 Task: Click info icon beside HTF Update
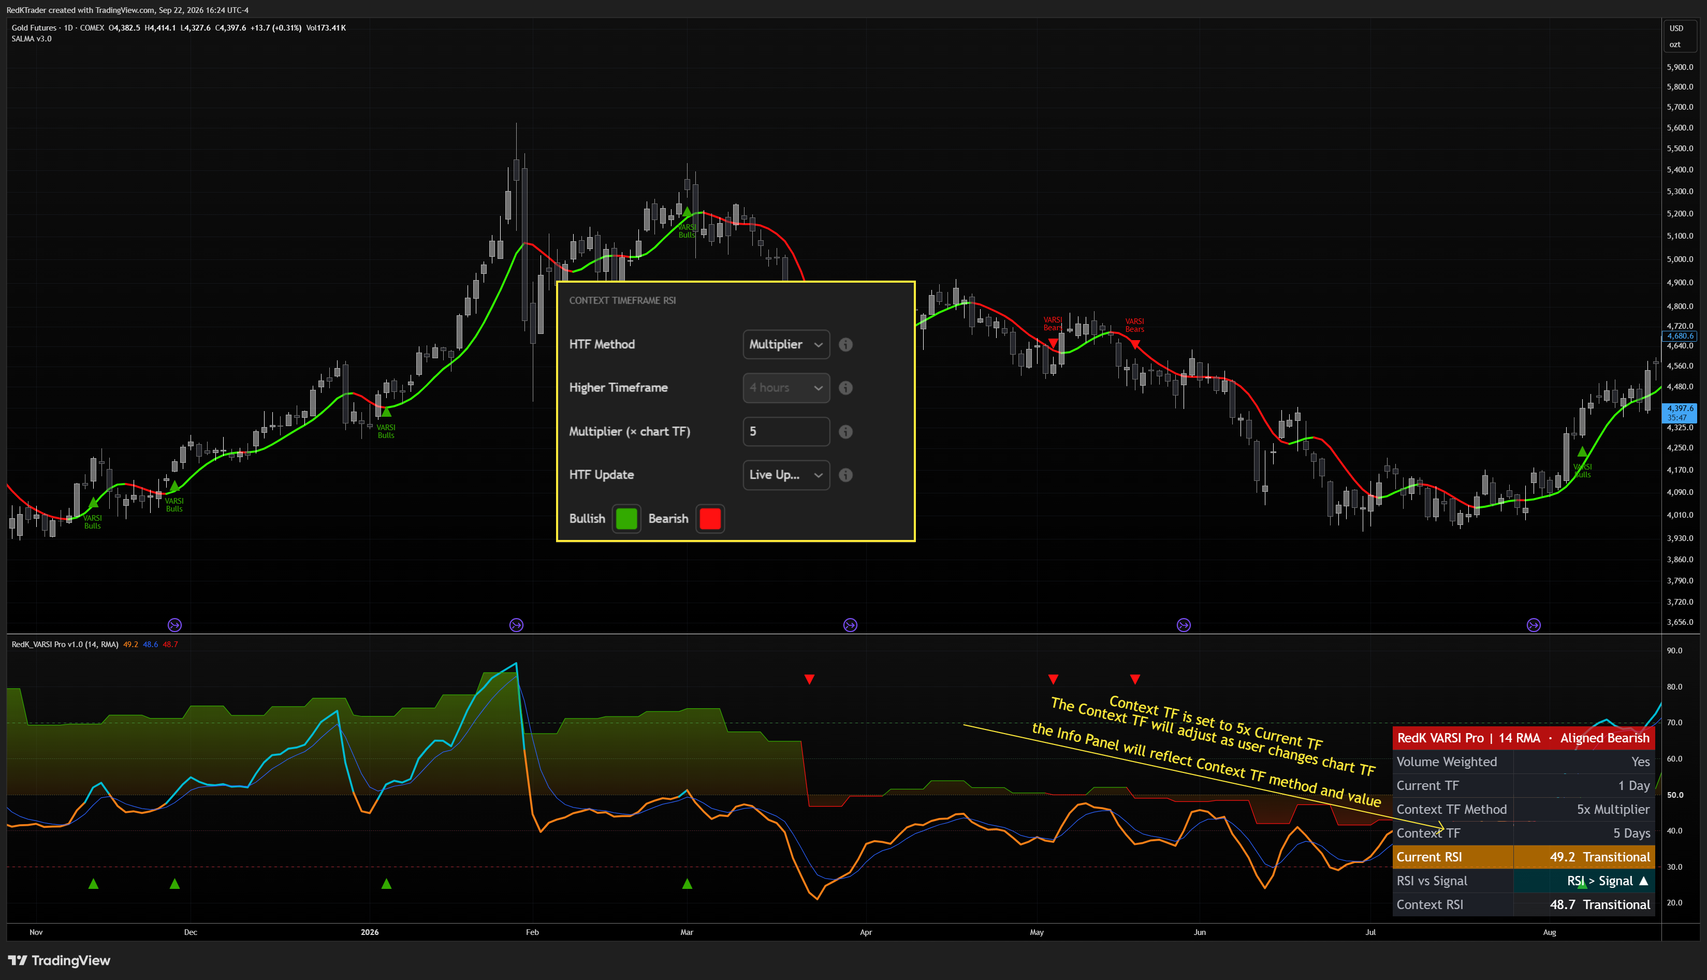845,475
